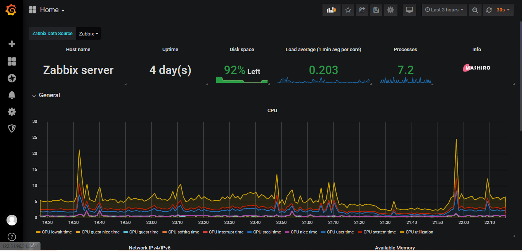Click the Add panel toolbar button
522x251 pixels.
tap(331, 10)
